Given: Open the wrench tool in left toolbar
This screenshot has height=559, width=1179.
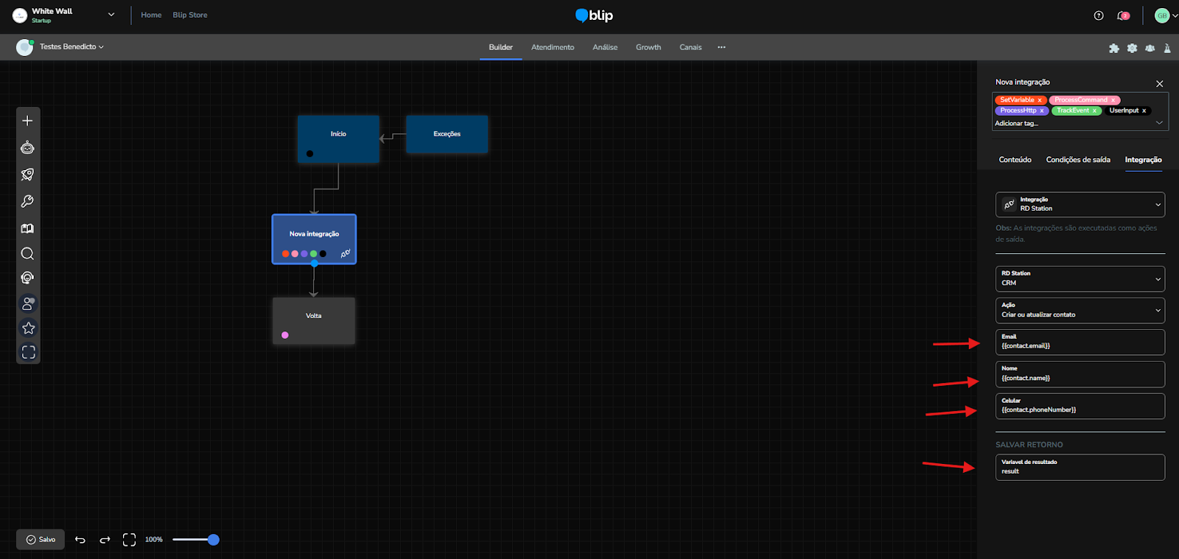Looking at the screenshot, I should coord(27,201).
